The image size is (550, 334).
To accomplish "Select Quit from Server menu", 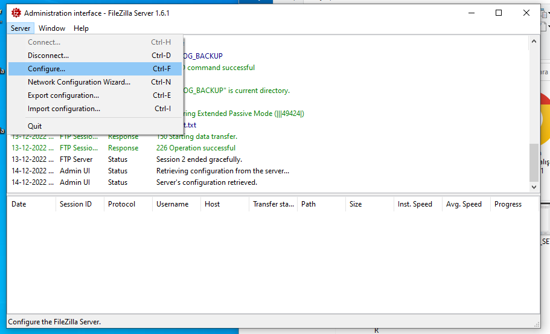I will [95, 126].
